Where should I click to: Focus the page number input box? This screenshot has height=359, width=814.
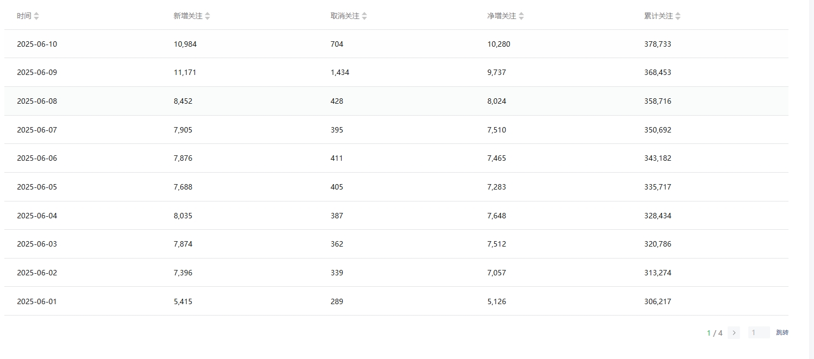click(x=759, y=333)
